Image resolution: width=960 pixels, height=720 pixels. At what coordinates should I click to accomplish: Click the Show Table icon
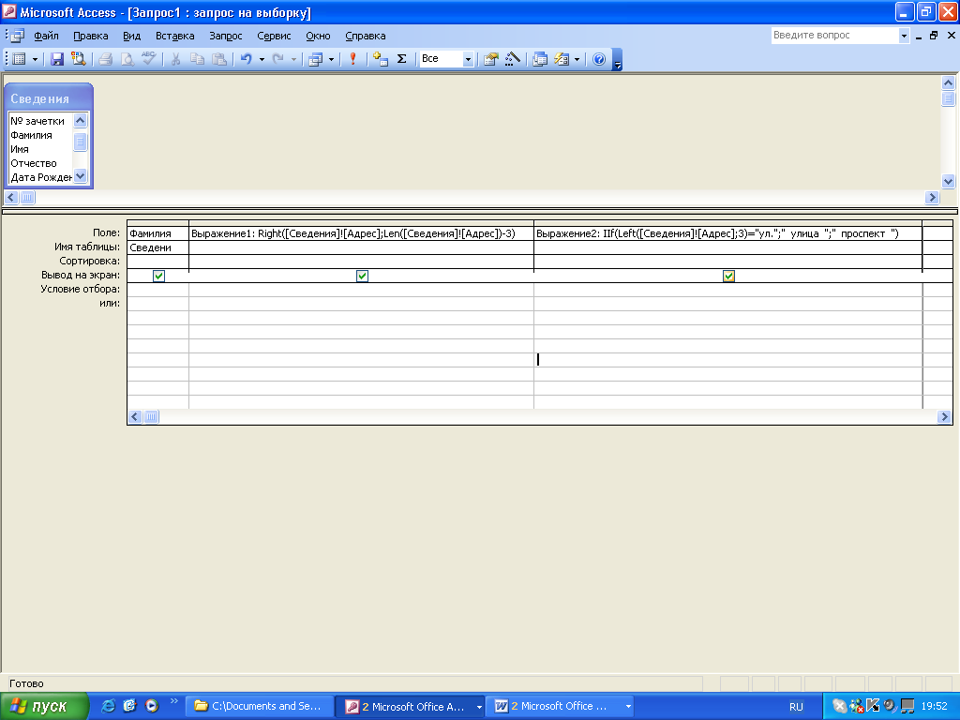[381, 59]
